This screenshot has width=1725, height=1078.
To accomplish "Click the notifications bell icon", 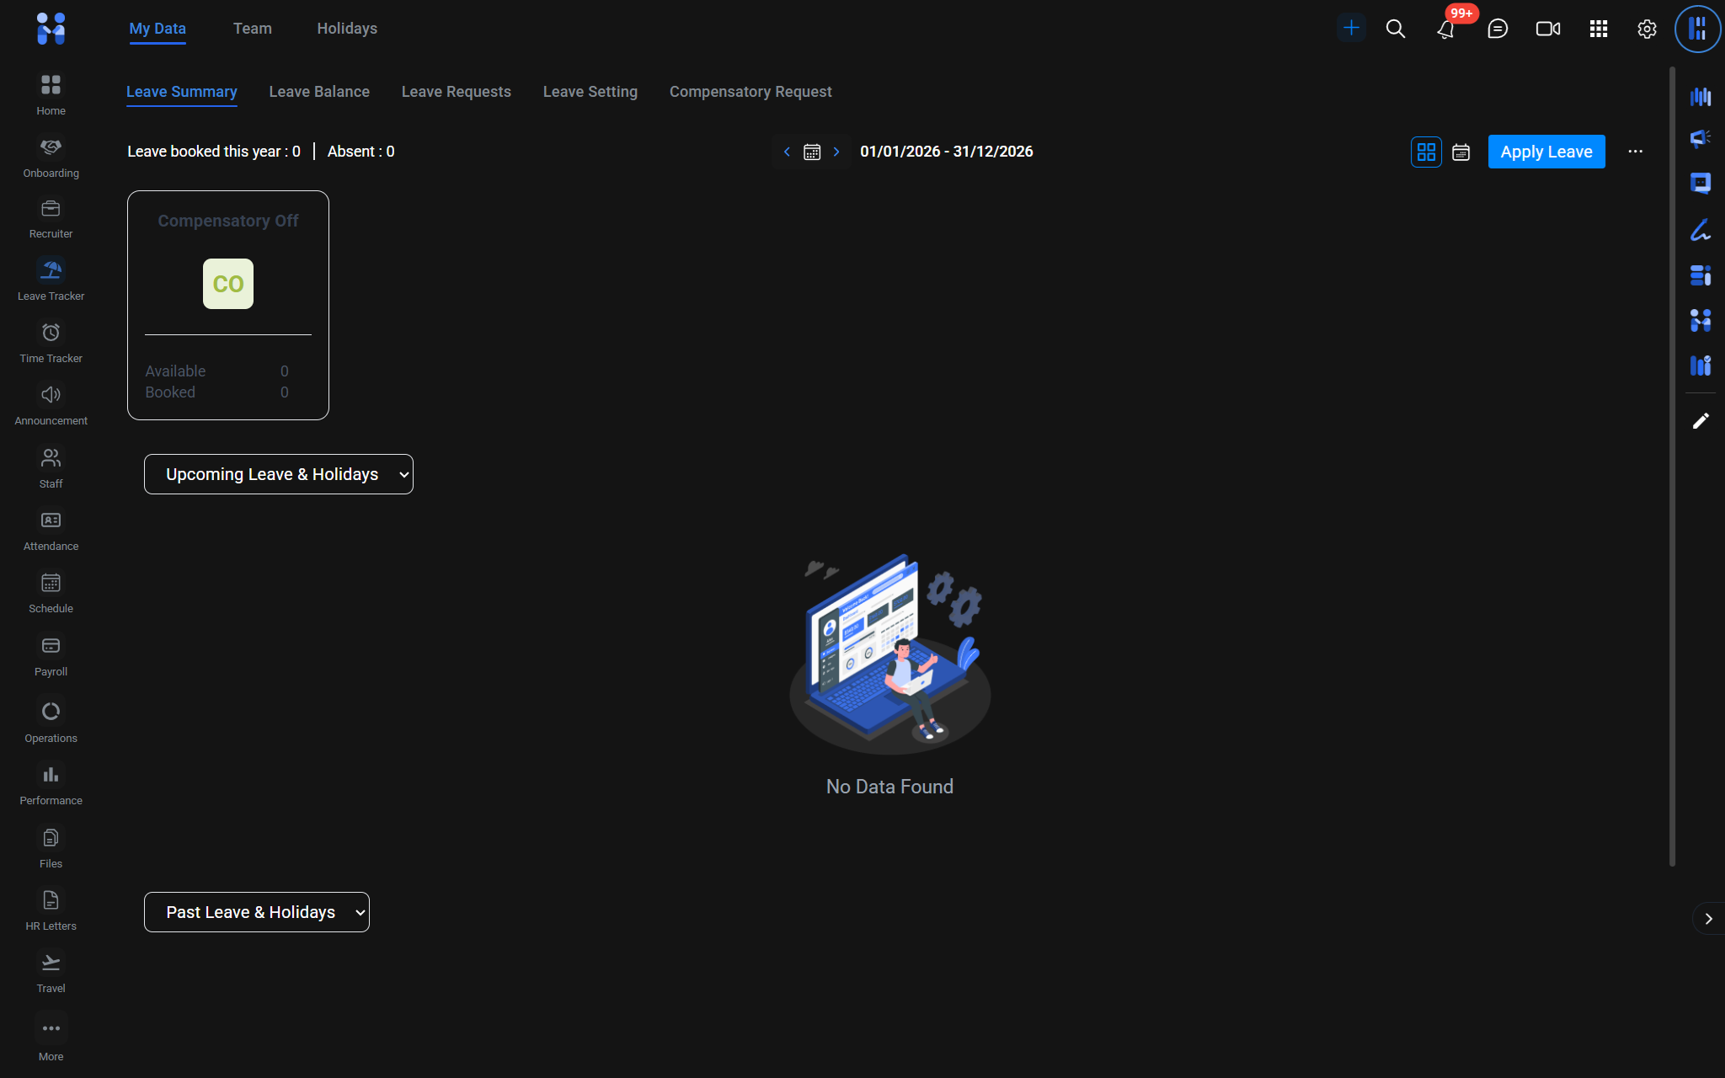I will pyautogui.click(x=1445, y=29).
